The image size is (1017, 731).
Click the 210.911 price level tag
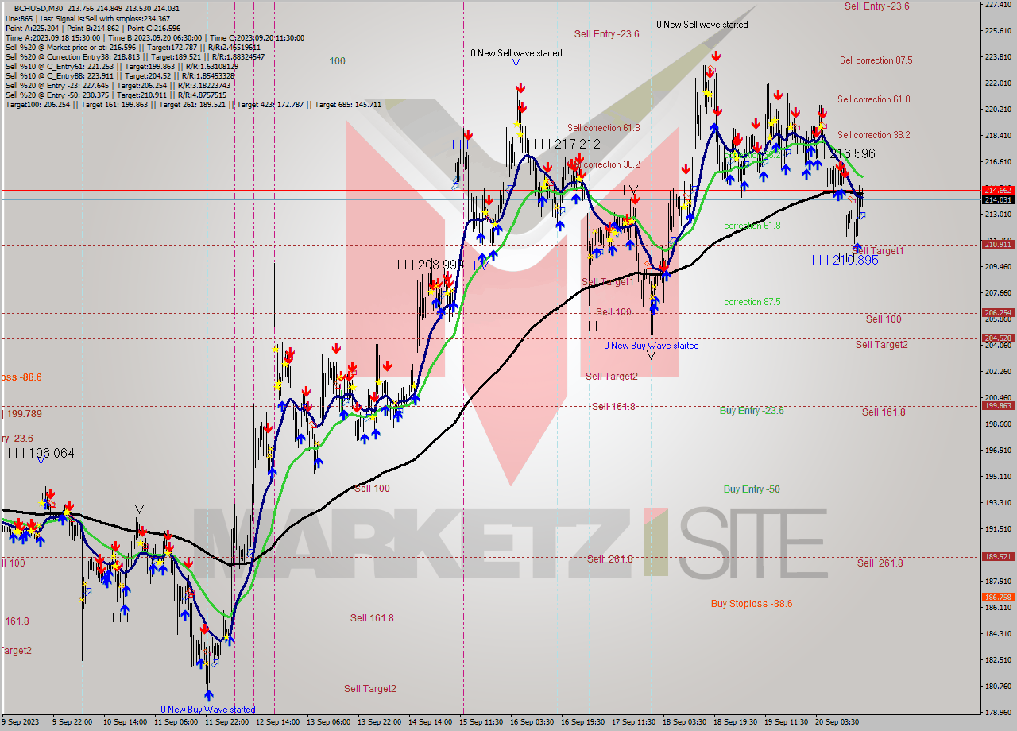(998, 244)
